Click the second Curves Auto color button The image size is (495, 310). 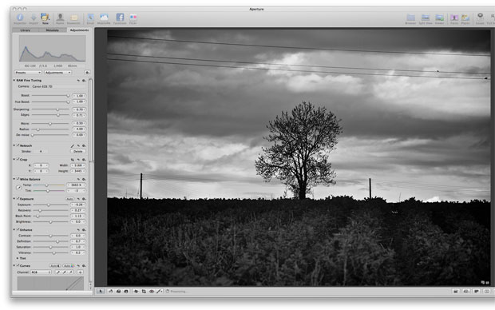(69, 266)
